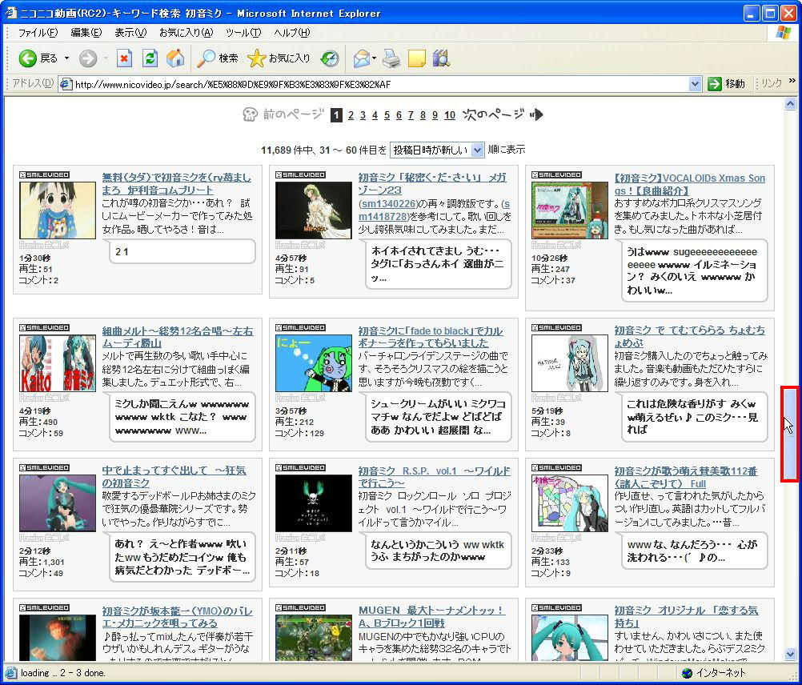Open the ヘルプ(H) menu
This screenshot has height=685, width=802.
[x=291, y=33]
